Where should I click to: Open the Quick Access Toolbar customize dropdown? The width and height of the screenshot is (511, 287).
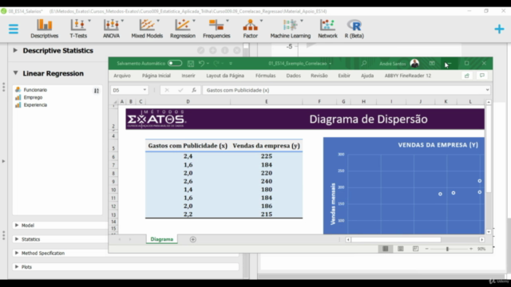click(231, 64)
